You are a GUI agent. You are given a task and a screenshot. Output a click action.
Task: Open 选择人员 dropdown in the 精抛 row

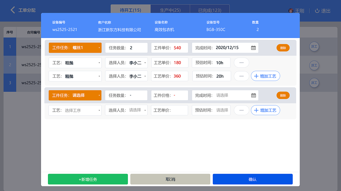coord(126,76)
